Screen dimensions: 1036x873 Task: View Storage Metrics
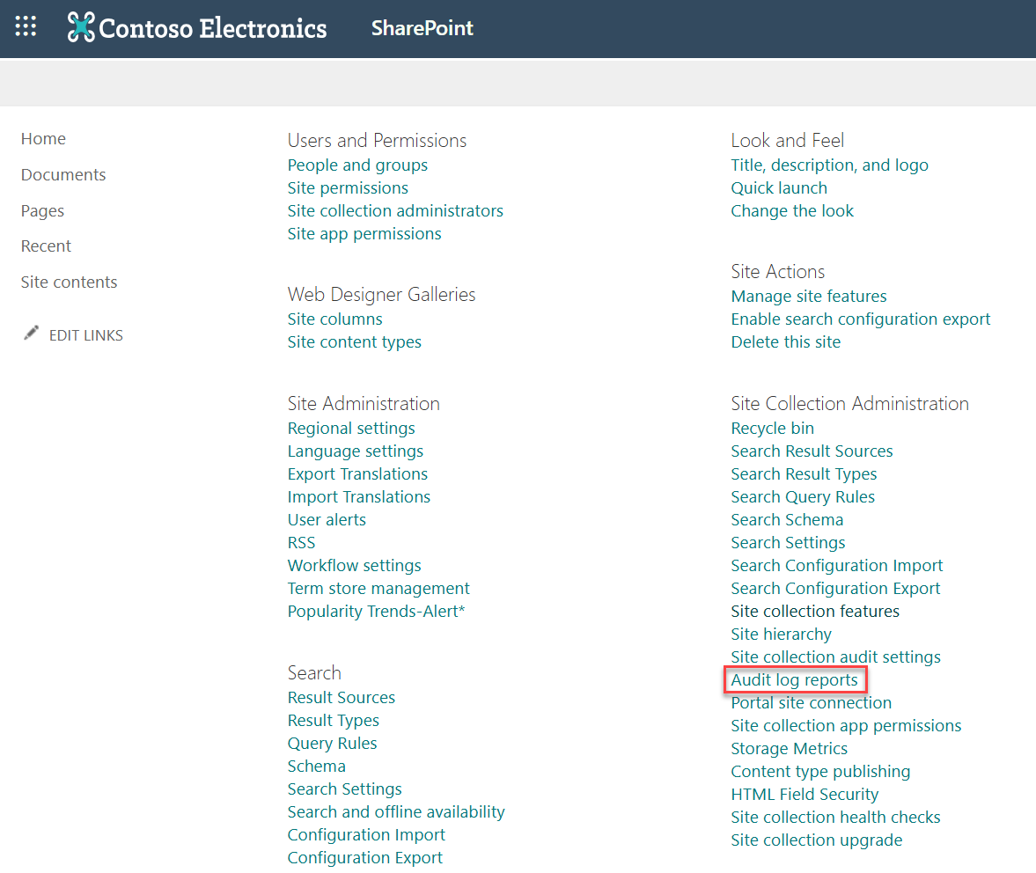point(789,748)
